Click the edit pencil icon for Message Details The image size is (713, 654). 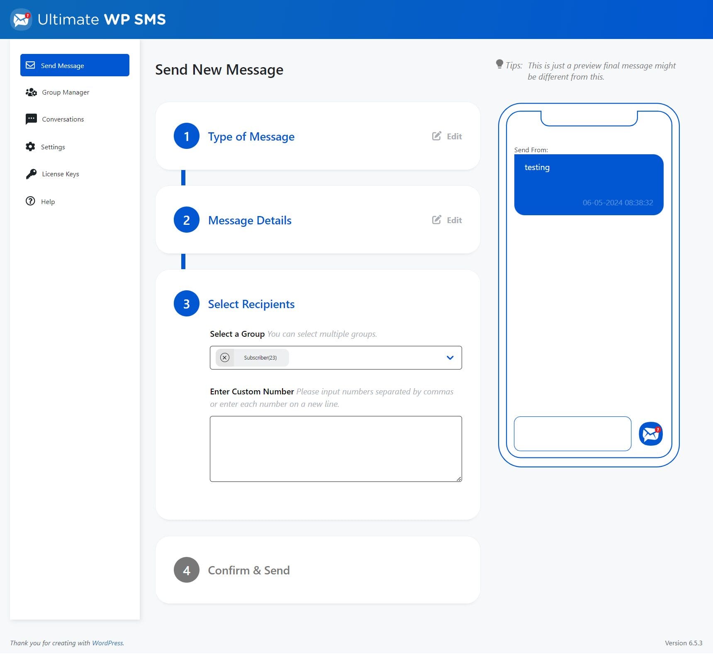pyautogui.click(x=436, y=220)
